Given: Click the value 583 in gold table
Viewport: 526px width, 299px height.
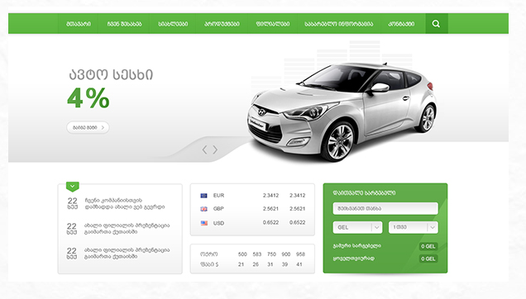Looking at the screenshot, I should click(257, 254).
